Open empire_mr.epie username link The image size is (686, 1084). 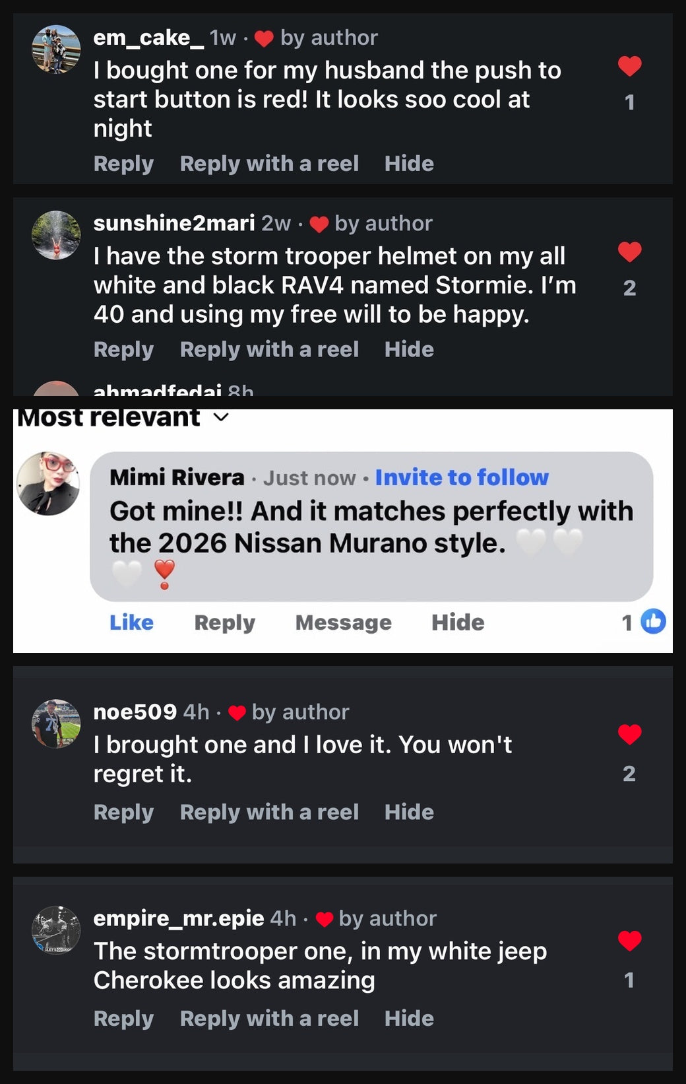point(179,918)
